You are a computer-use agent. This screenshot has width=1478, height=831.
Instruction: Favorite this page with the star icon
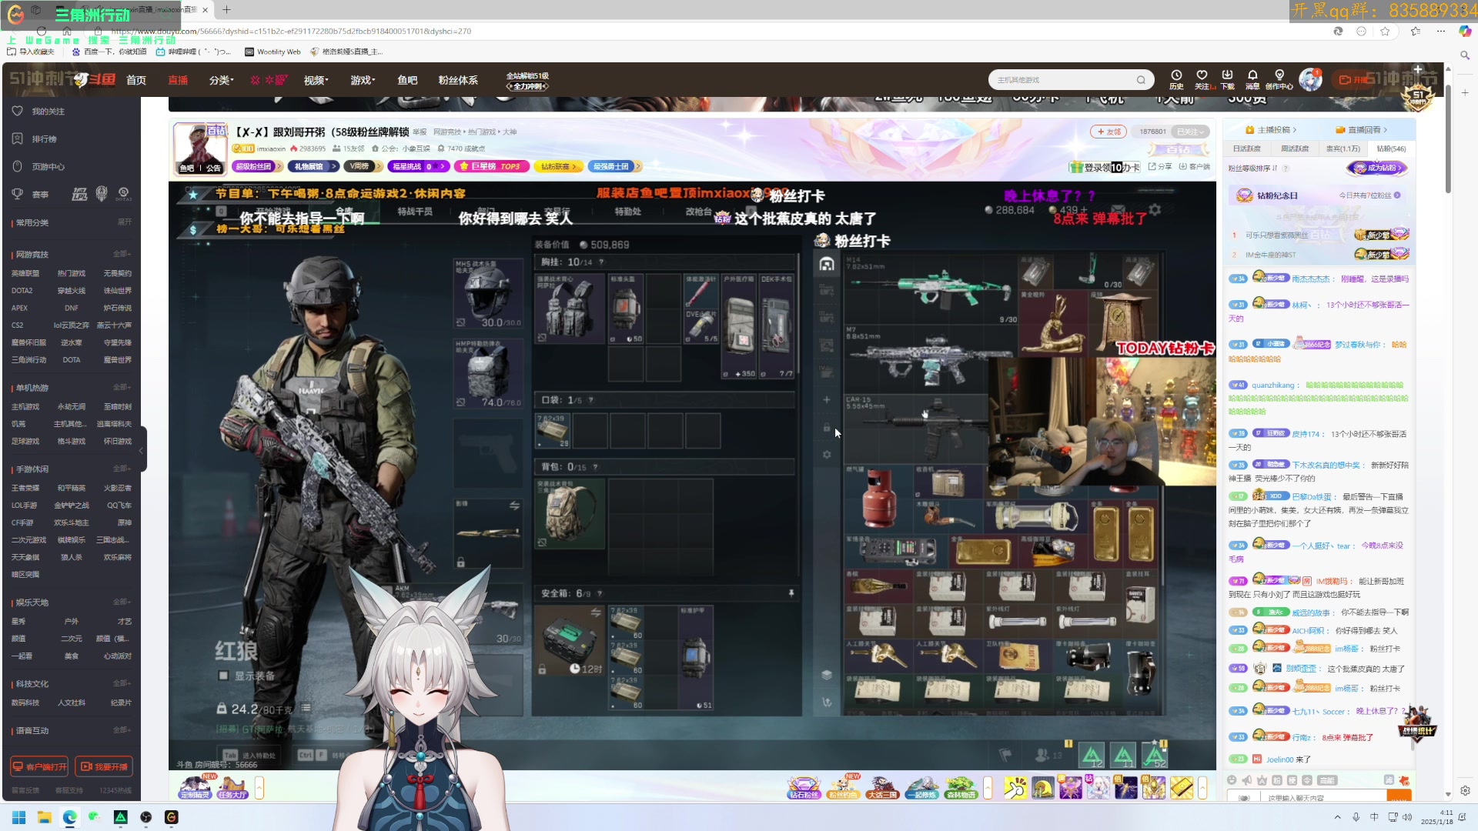pos(1386,32)
